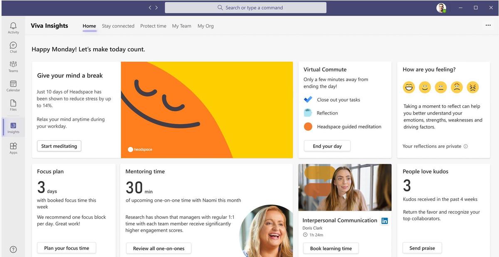This screenshot has width=499, height=257.
Task: Go back with the left arrow
Action: (150, 7)
